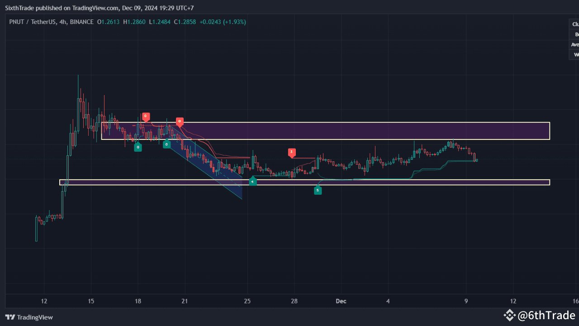Viewport: 579px width, 326px height.
Task: Click the C1.2858 close price value
Action: pos(185,21)
